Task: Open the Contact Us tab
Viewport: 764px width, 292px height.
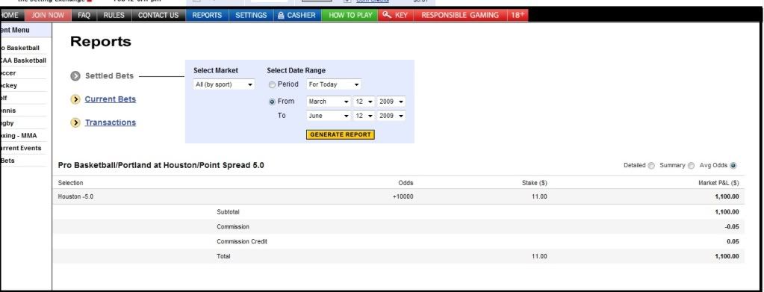Action: (x=158, y=15)
